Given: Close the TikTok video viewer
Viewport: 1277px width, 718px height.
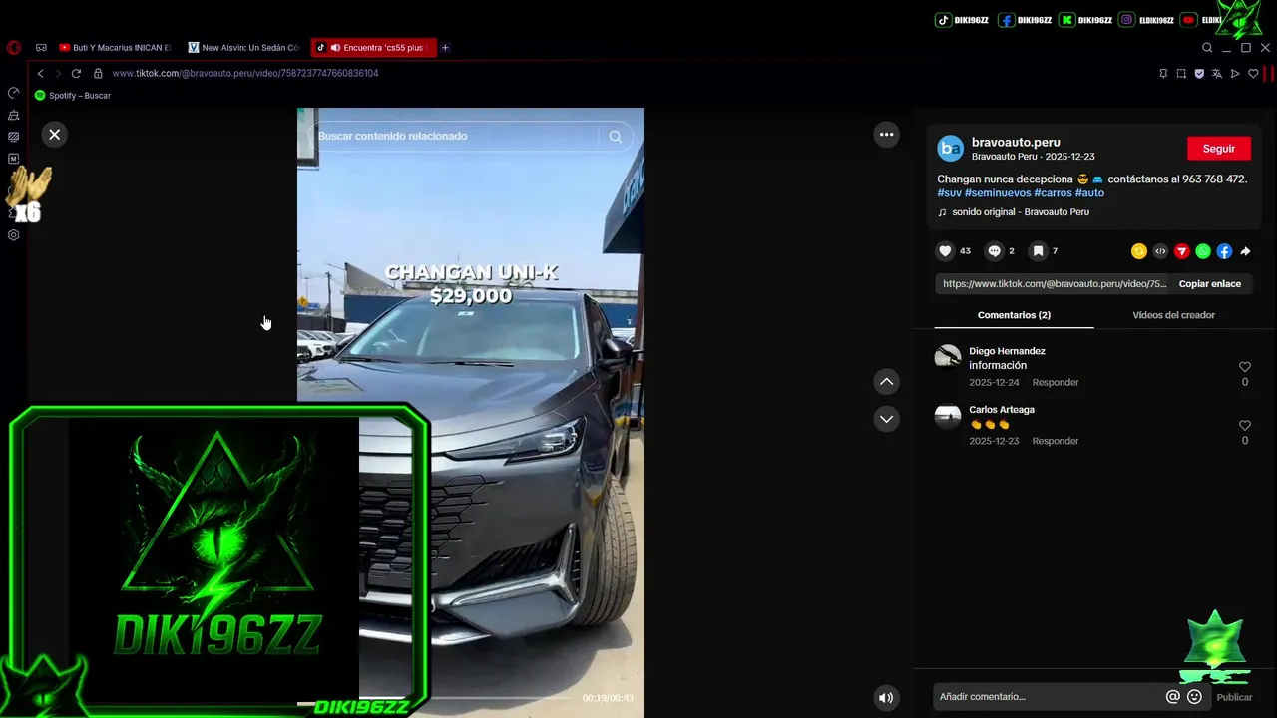Looking at the screenshot, I should point(55,134).
